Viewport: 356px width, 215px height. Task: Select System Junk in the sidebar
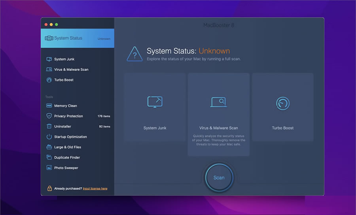tap(64, 59)
